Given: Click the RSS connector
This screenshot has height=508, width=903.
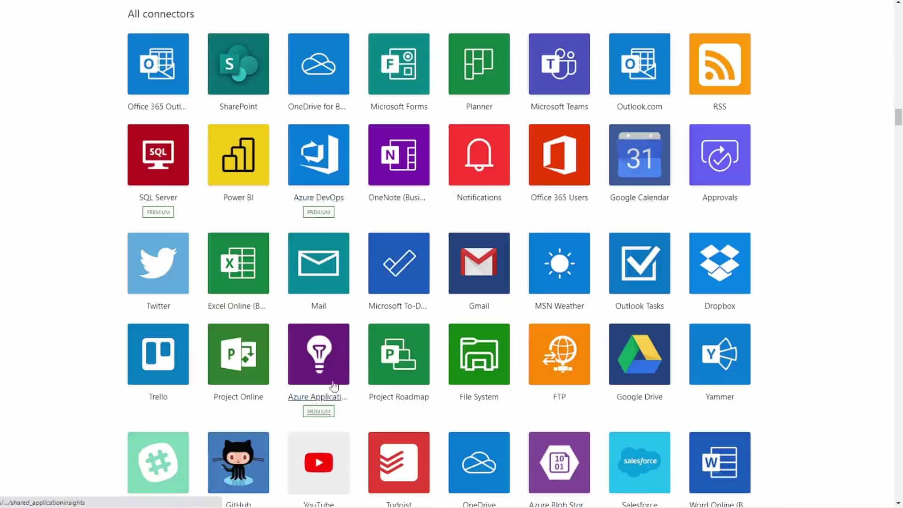Looking at the screenshot, I should [x=720, y=64].
